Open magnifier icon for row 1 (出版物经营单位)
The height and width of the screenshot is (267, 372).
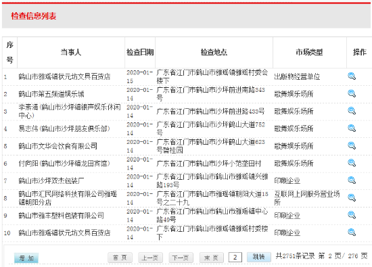click(352, 76)
